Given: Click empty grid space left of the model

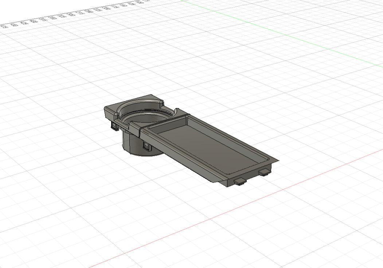Looking at the screenshot, I should tap(55, 145).
